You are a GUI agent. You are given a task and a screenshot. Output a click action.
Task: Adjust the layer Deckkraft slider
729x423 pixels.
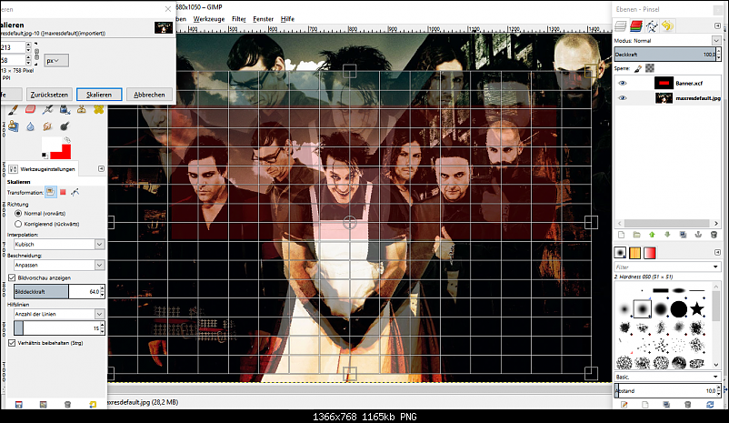pyautogui.click(x=664, y=55)
